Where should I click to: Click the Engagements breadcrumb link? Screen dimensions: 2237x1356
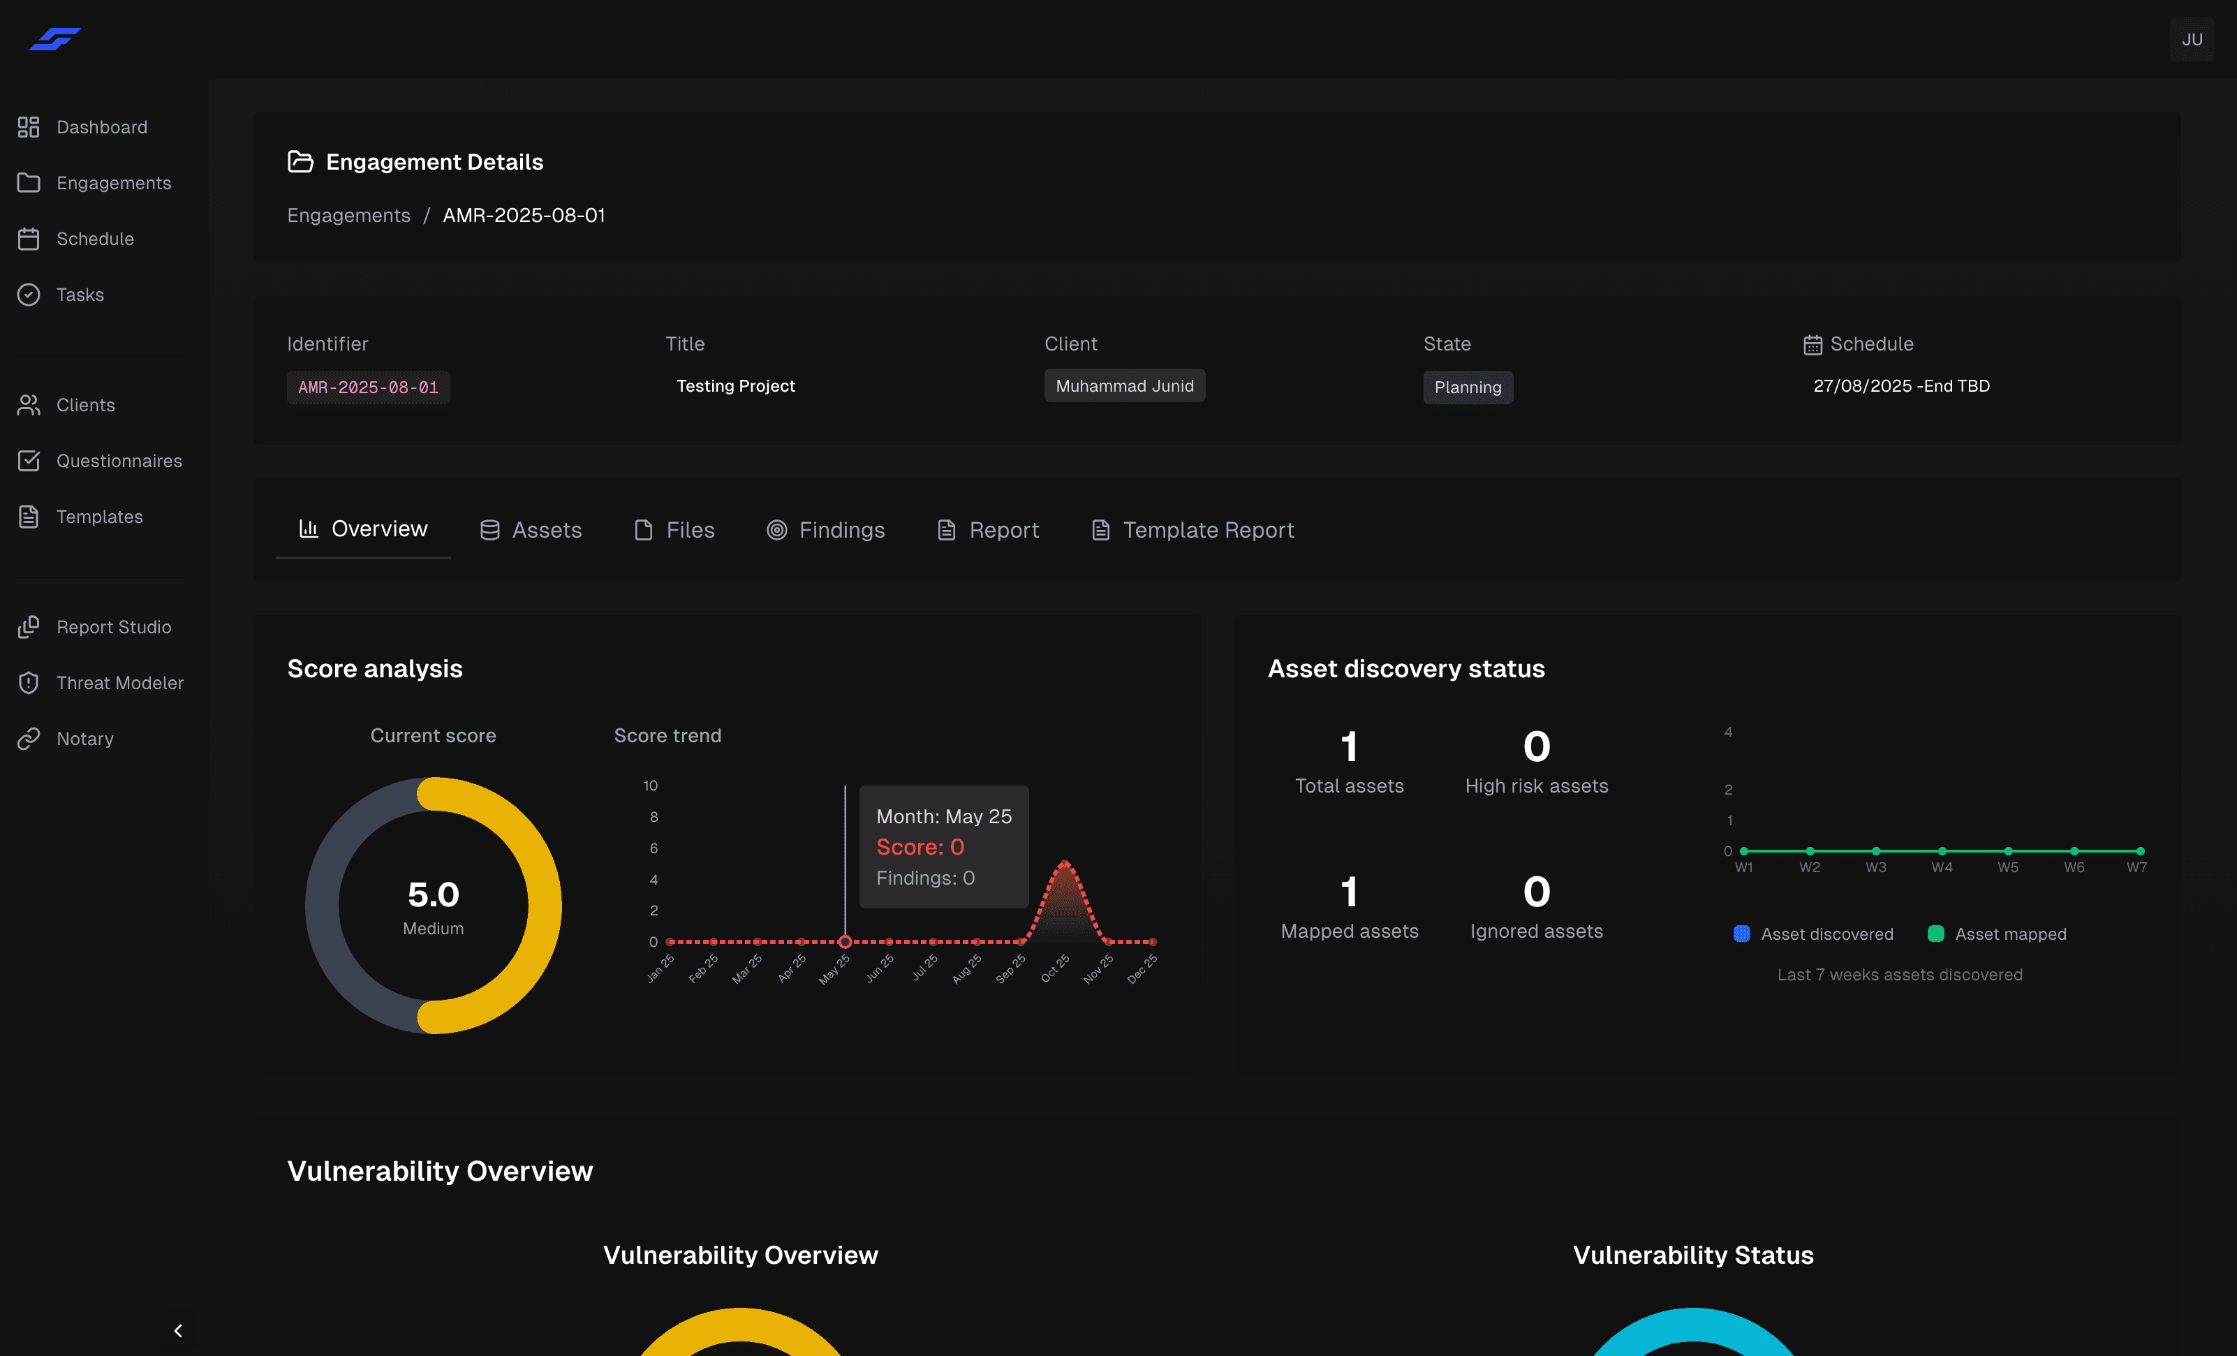[x=348, y=215]
